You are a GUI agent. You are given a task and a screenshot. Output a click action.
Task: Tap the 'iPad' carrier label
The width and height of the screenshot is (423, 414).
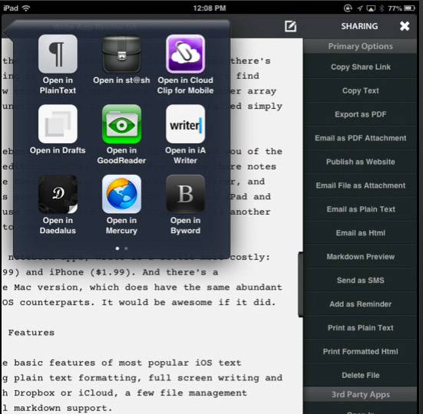11,8
